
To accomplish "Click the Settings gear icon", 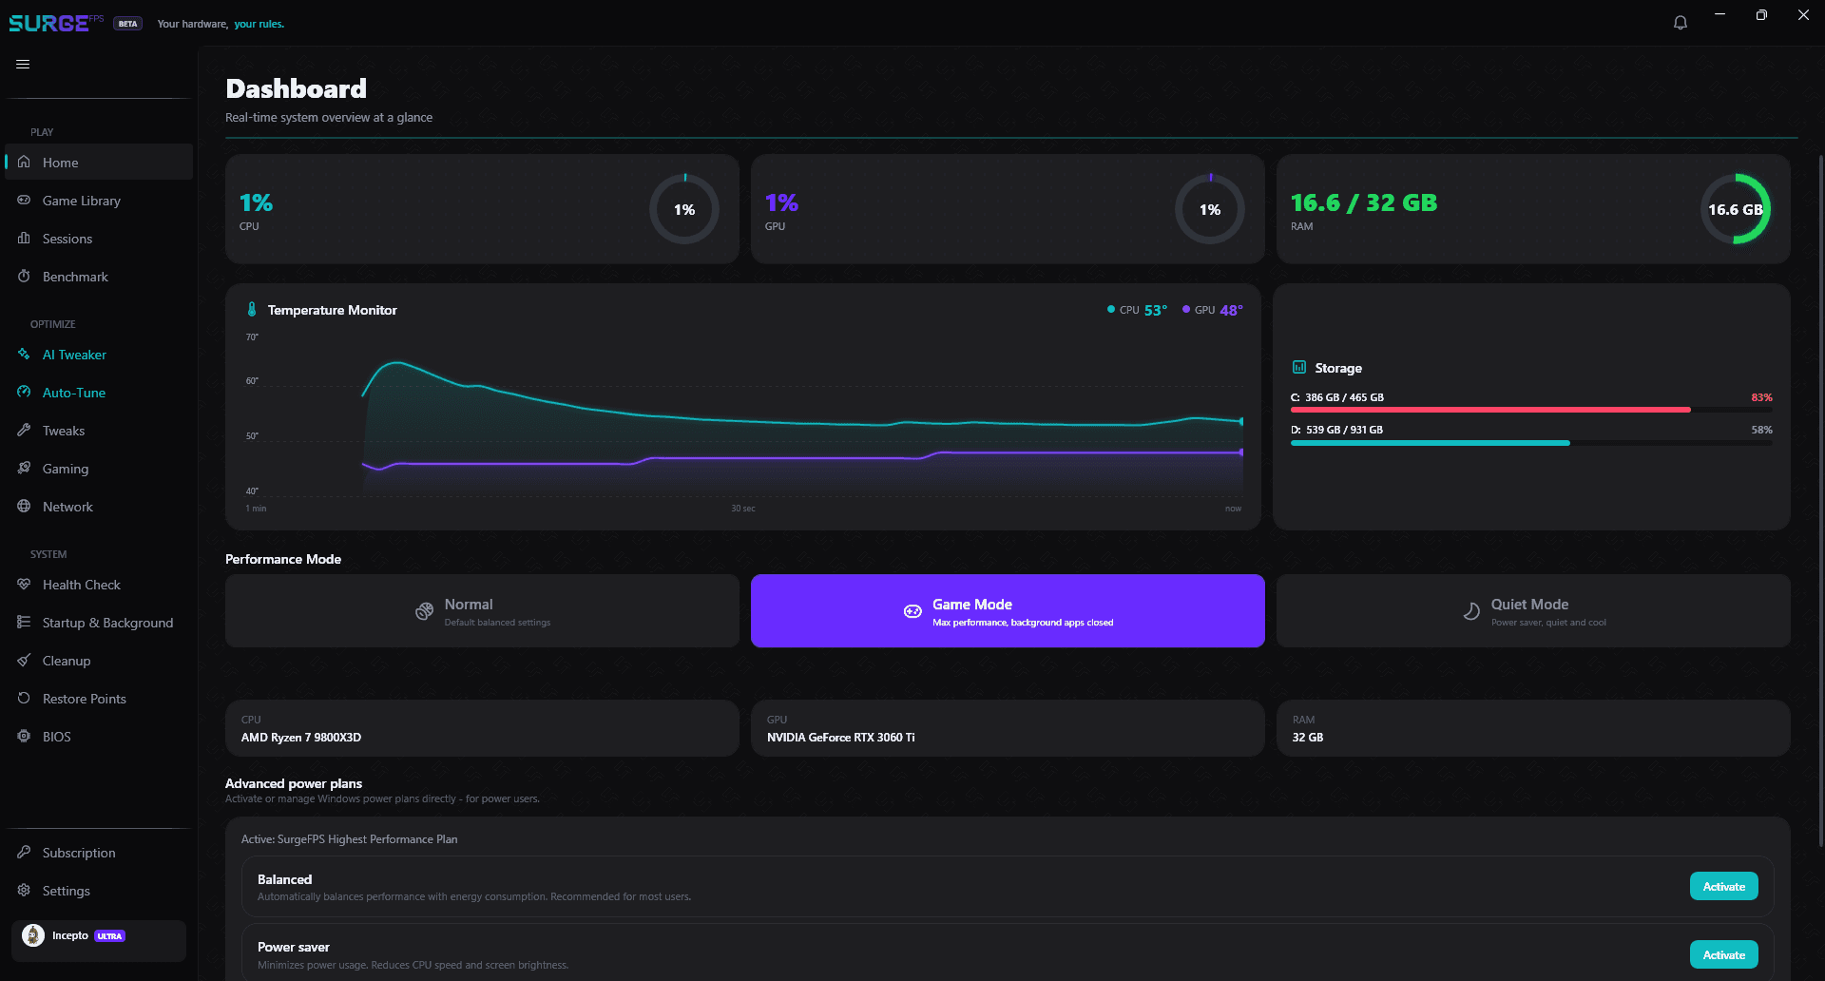I will [24, 890].
